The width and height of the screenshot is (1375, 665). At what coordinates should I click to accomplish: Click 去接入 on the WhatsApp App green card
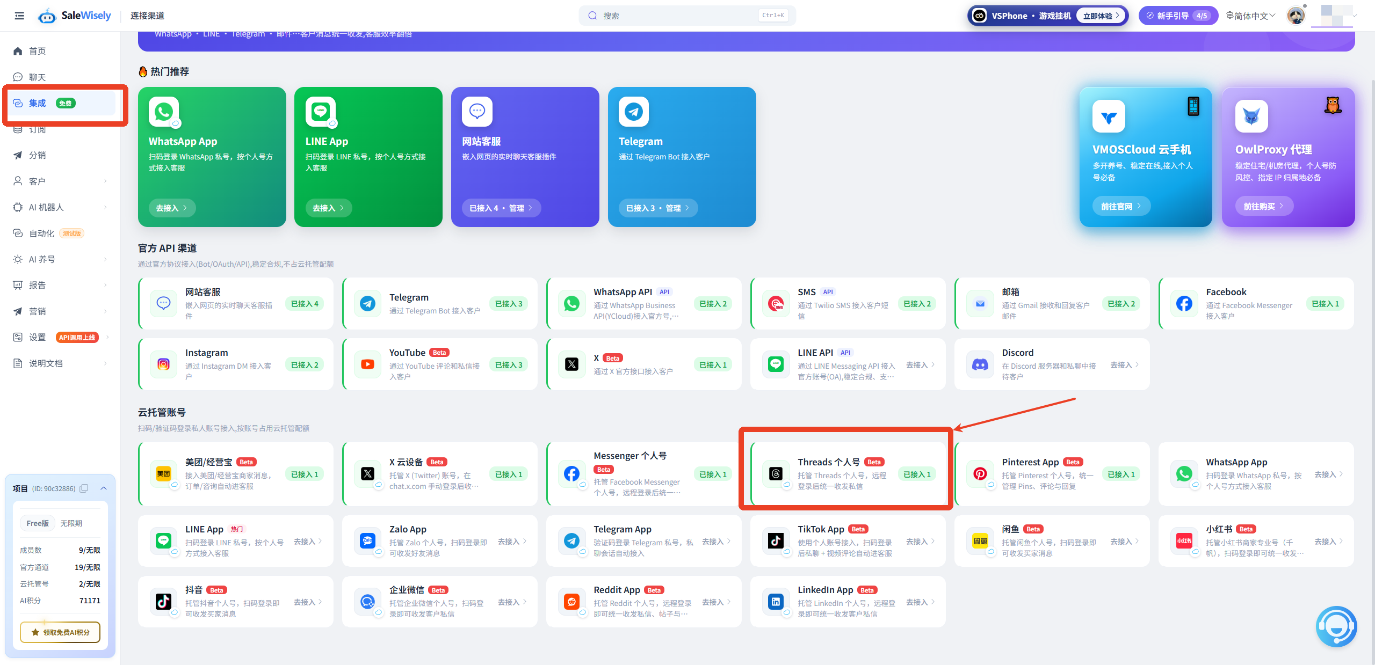pyautogui.click(x=172, y=208)
